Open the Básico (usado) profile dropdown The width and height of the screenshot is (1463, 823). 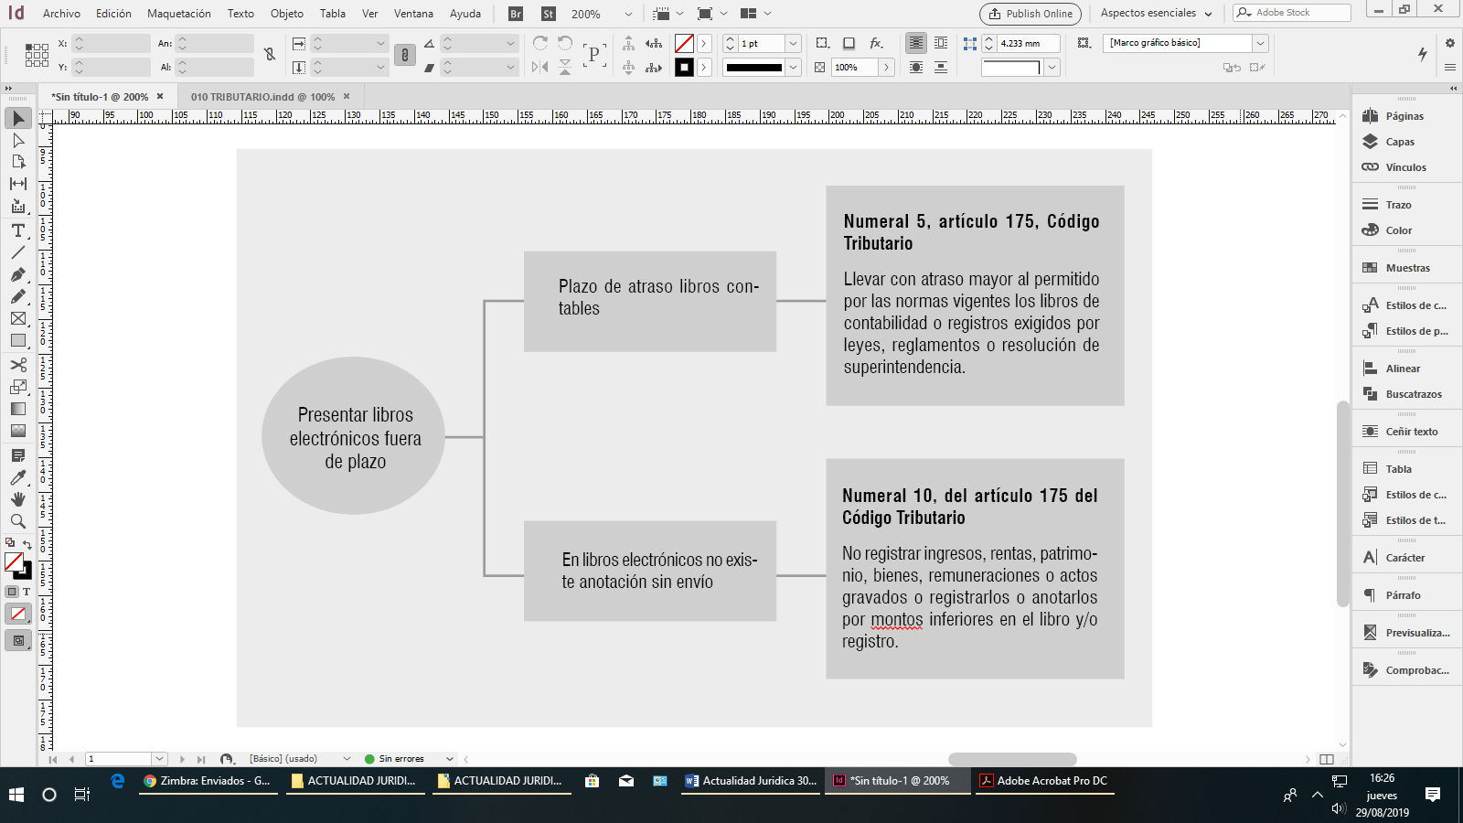[347, 759]
